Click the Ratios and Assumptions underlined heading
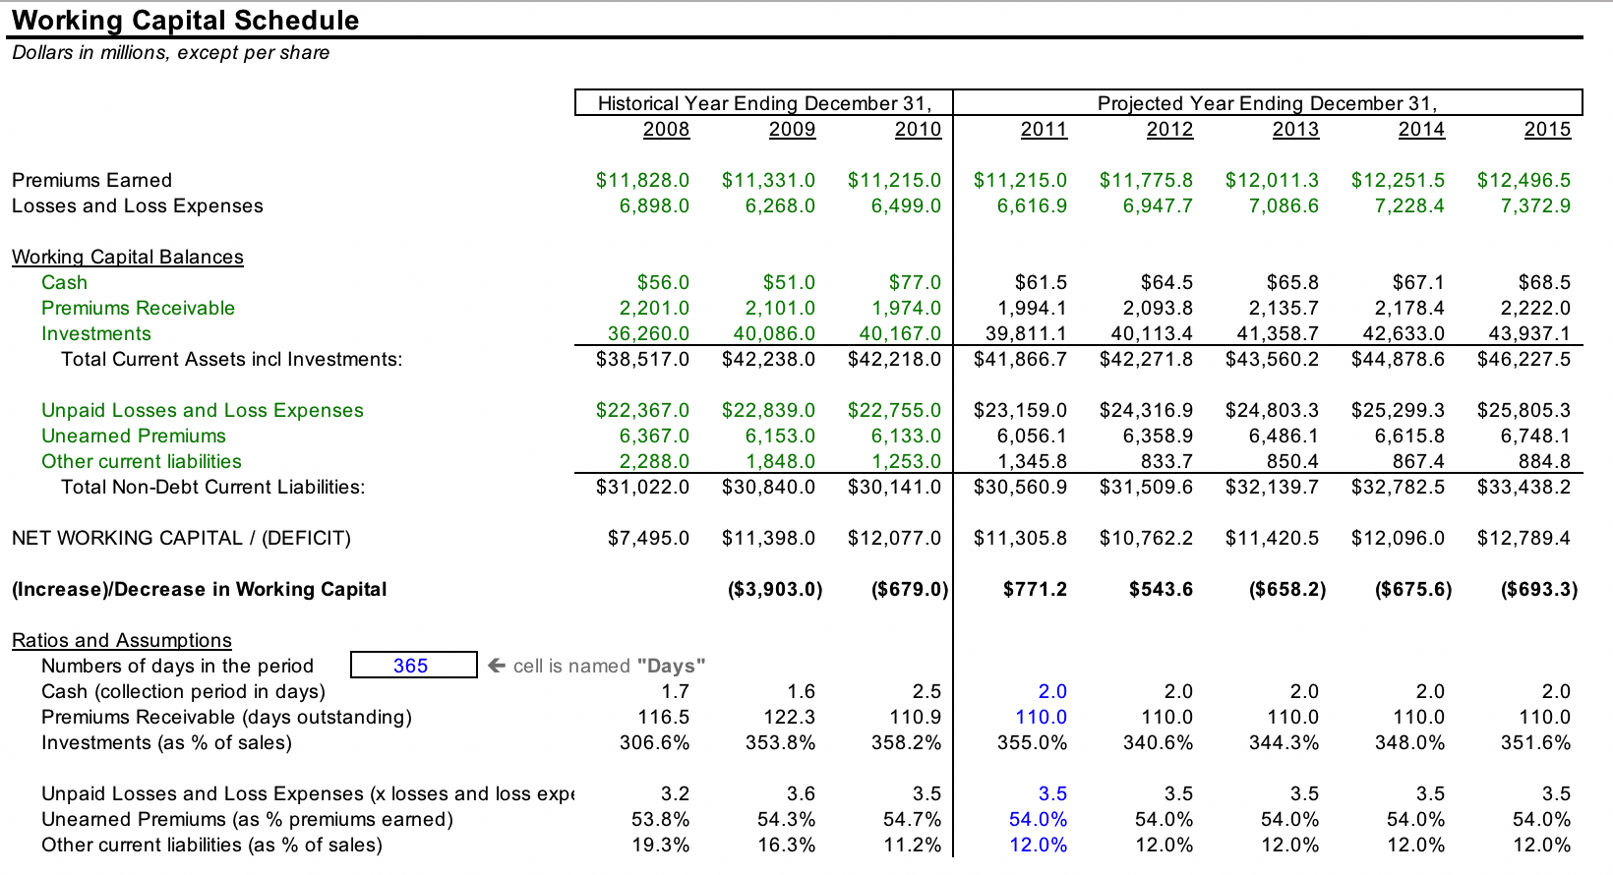Viewport: 1613px width, 875px height. point(122,640)
